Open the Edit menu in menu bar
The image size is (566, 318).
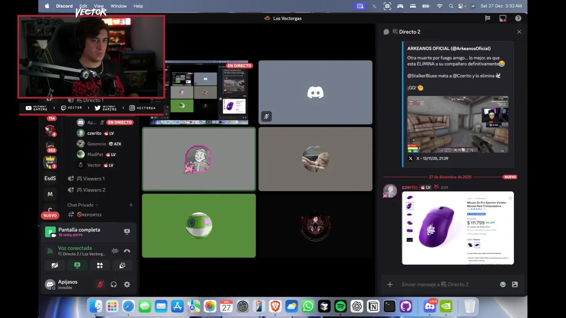tap(83, 6)
